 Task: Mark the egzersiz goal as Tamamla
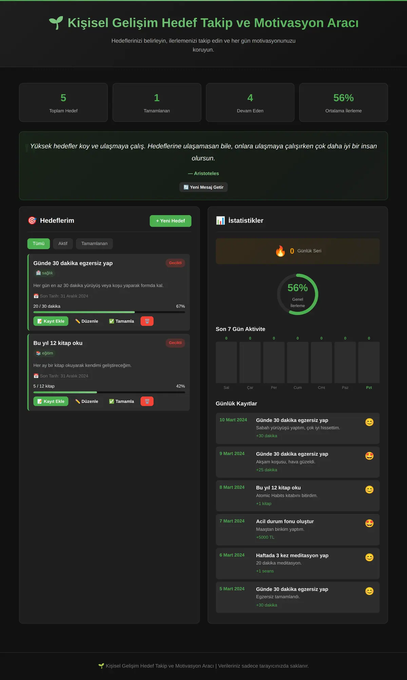[121, 321]
